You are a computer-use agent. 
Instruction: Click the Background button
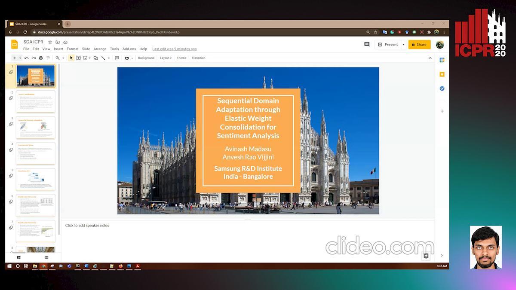(146, 58)
